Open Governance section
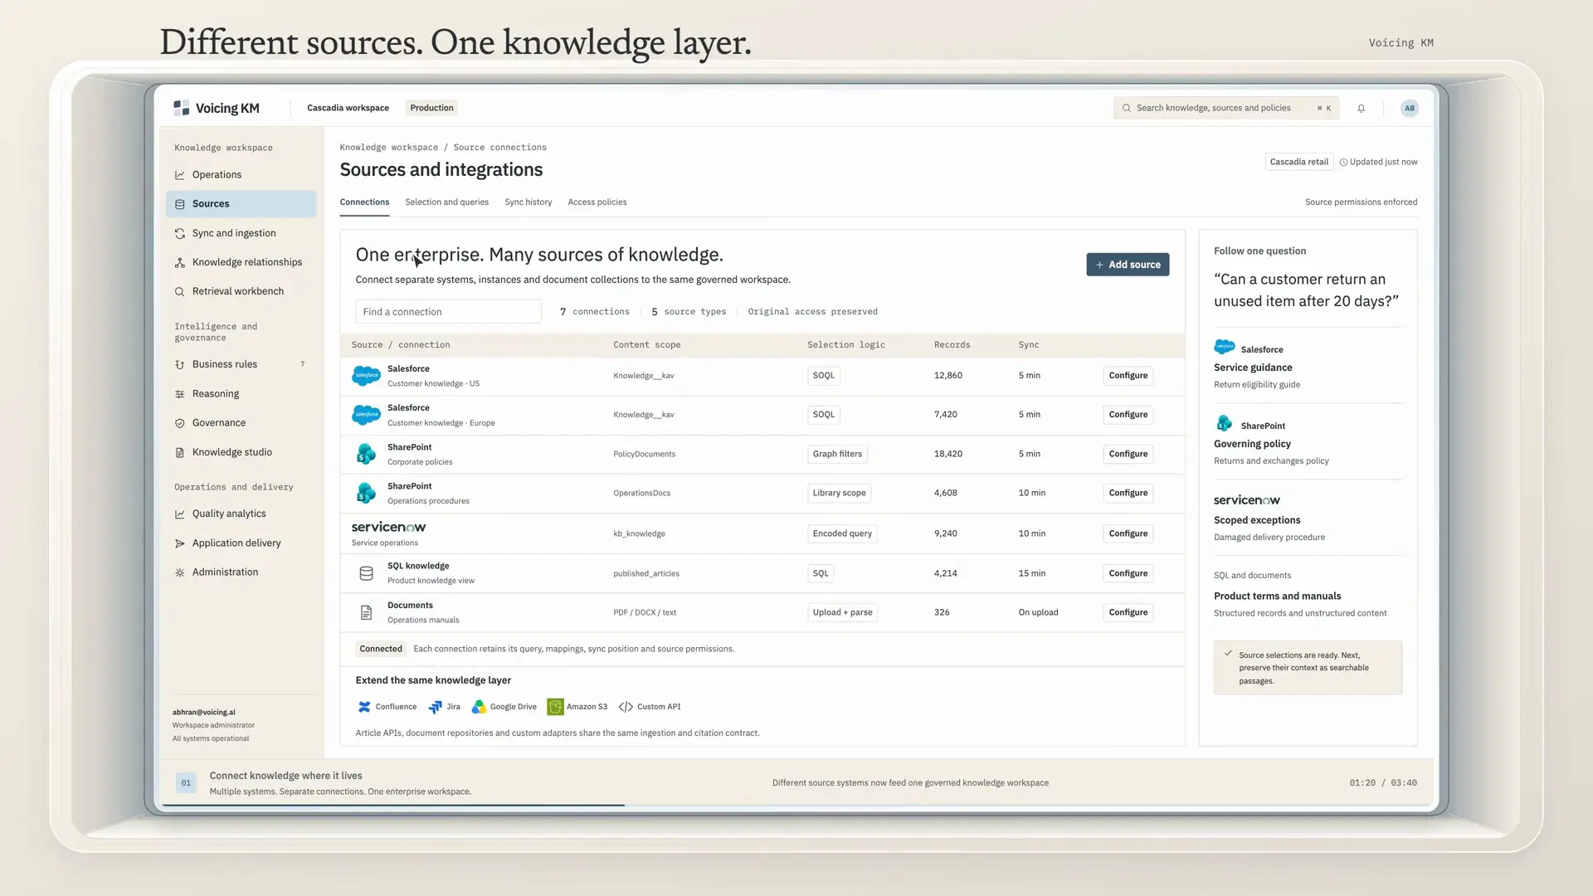Image resolution: width=1593 pixels, height=896 pixels. 241,423
